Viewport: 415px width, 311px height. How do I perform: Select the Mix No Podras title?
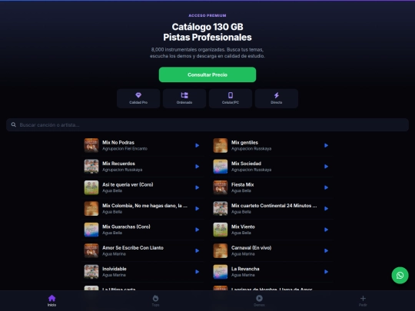tap(118, 142)
